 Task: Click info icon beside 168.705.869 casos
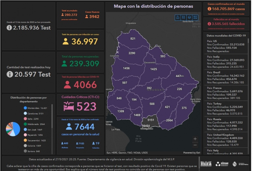[210, 9]
